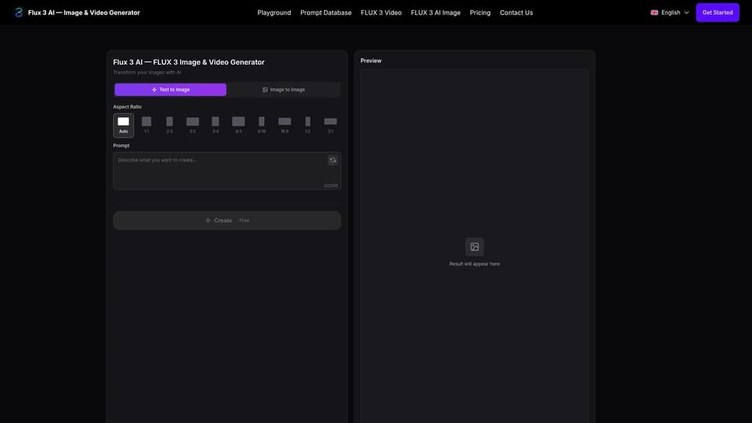
Task: Select the 3:2 aspect ratio
Action: [192, 125]
